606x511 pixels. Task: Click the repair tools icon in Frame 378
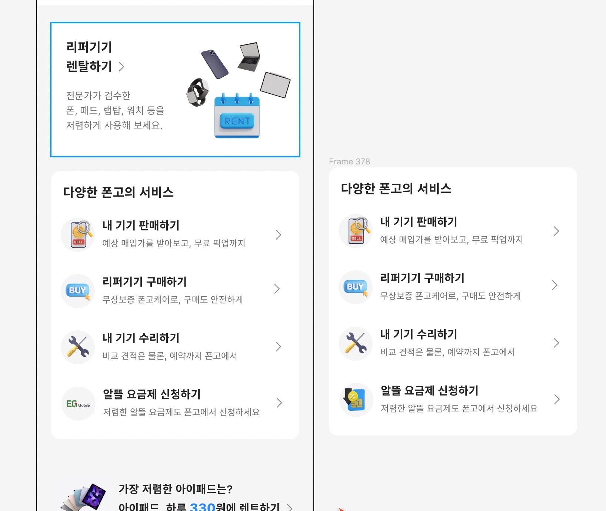point(356,344)
